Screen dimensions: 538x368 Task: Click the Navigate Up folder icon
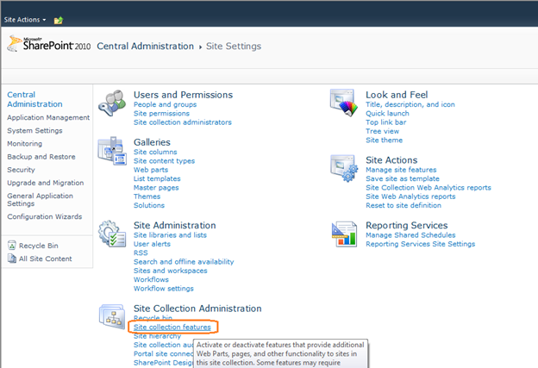coord(59,20)
